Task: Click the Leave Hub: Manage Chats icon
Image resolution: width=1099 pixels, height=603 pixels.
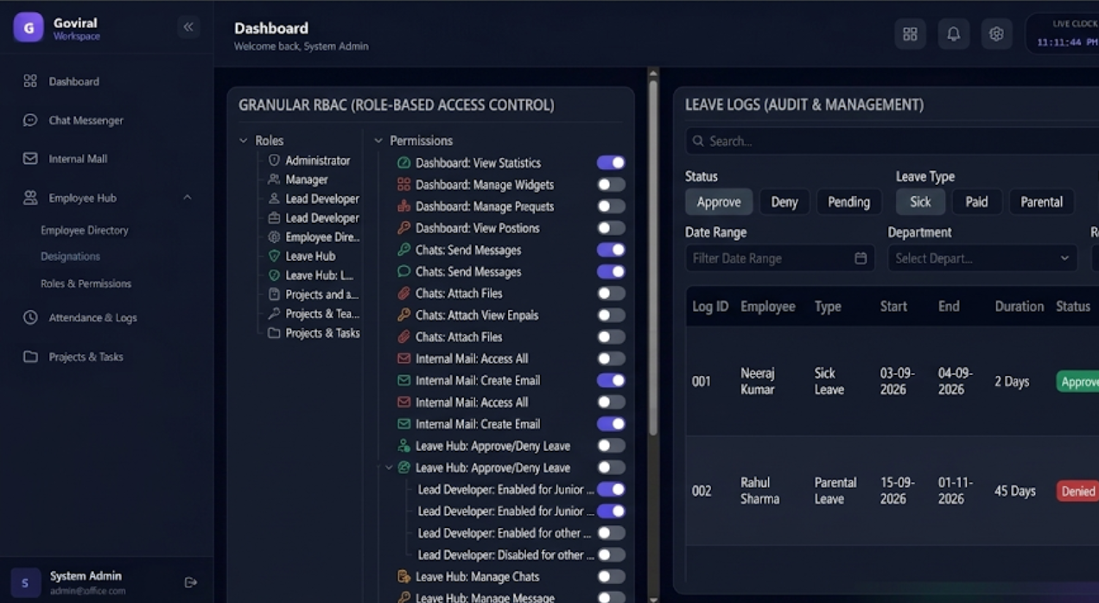Action: pyautogui.click(x=403, y=577)
